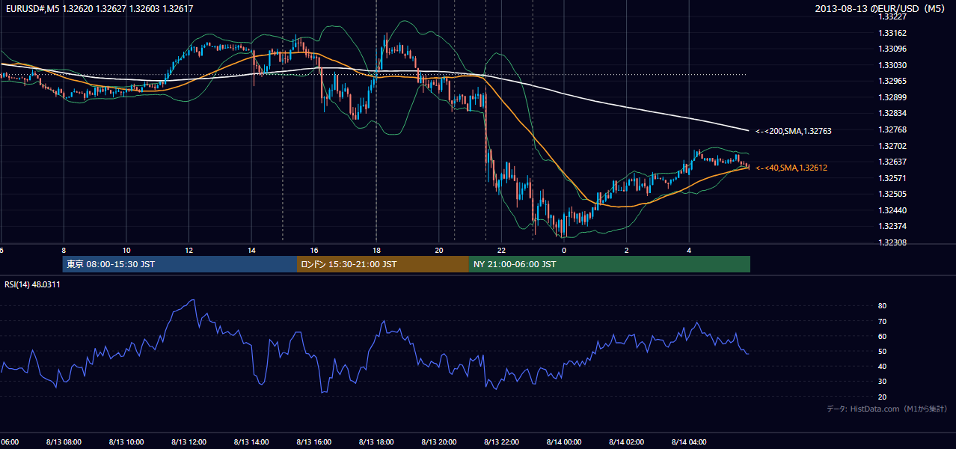Click bottom time label 8/14 02:00
This screenshot has width=956, height=449.
627,442
